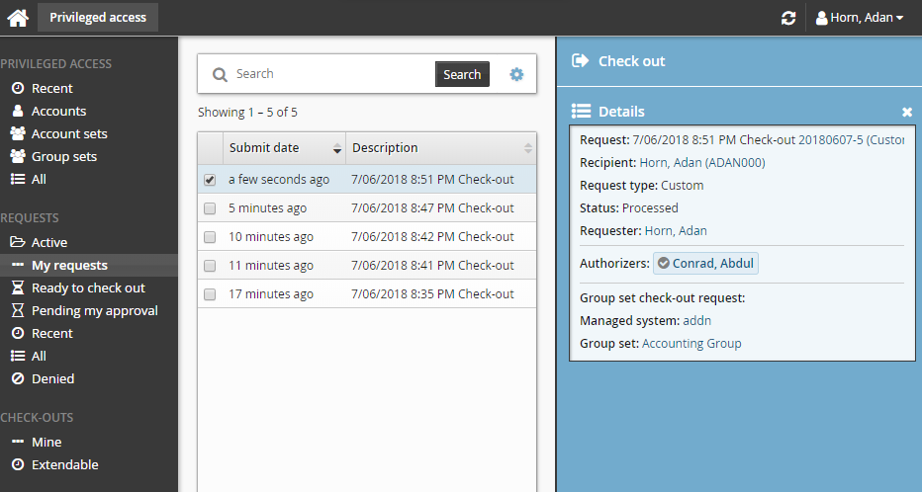Image resolution: width=922 pixels, height=492 pixels.
Task: Open Pending my approval list
Action: point(94,310)
